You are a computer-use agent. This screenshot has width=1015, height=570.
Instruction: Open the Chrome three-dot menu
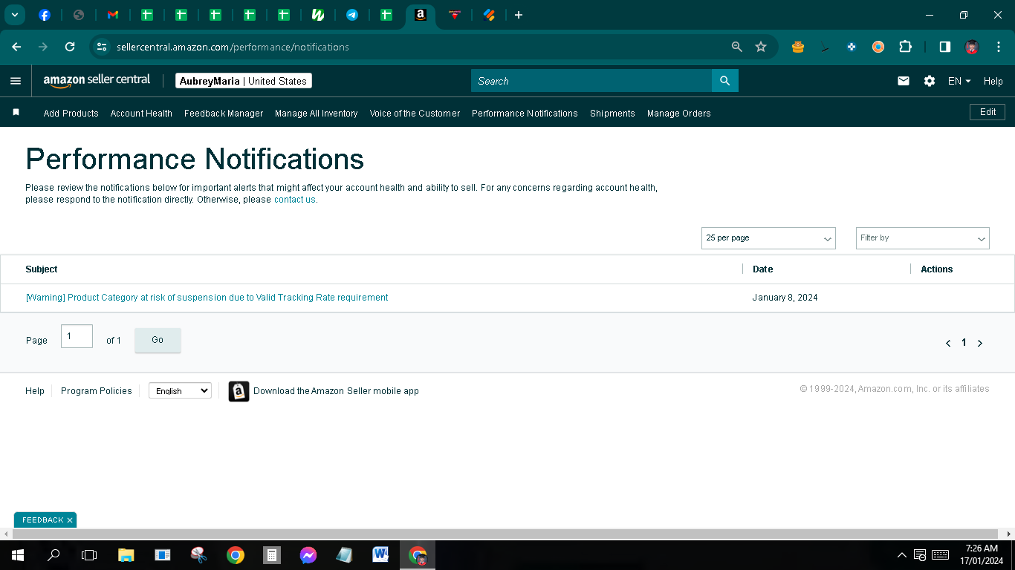point(997,47)
